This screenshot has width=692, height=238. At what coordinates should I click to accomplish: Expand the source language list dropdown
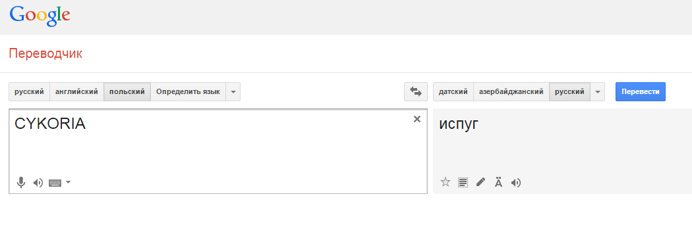(x=233, y=92)
